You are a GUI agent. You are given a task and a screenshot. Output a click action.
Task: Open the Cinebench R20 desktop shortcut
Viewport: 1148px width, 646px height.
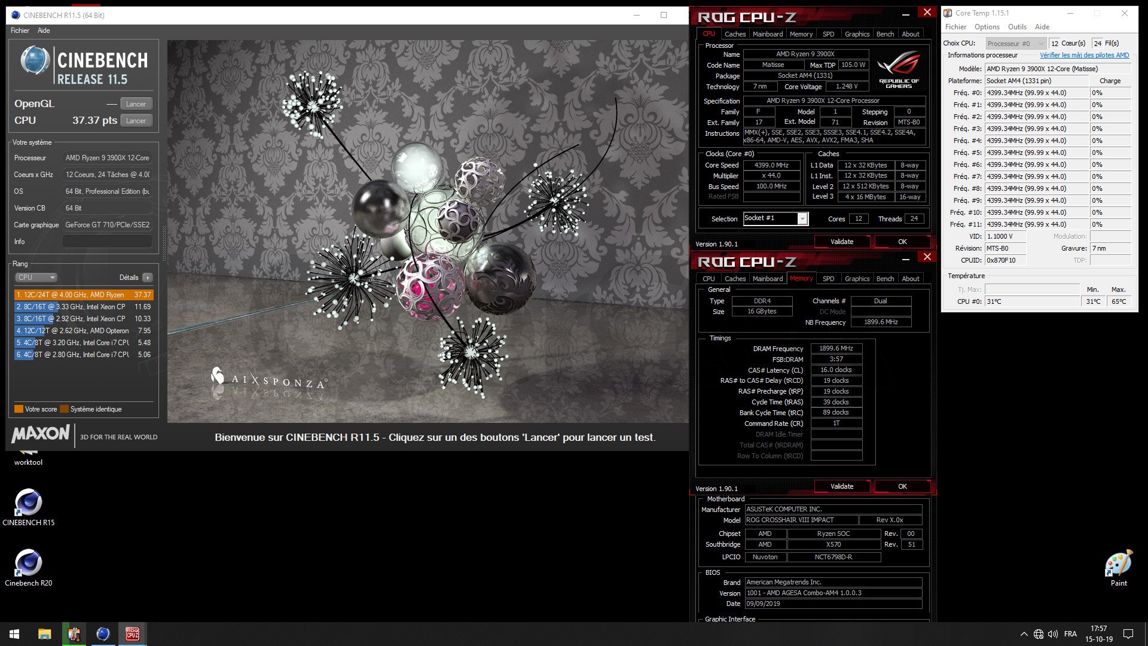[28, 563]
